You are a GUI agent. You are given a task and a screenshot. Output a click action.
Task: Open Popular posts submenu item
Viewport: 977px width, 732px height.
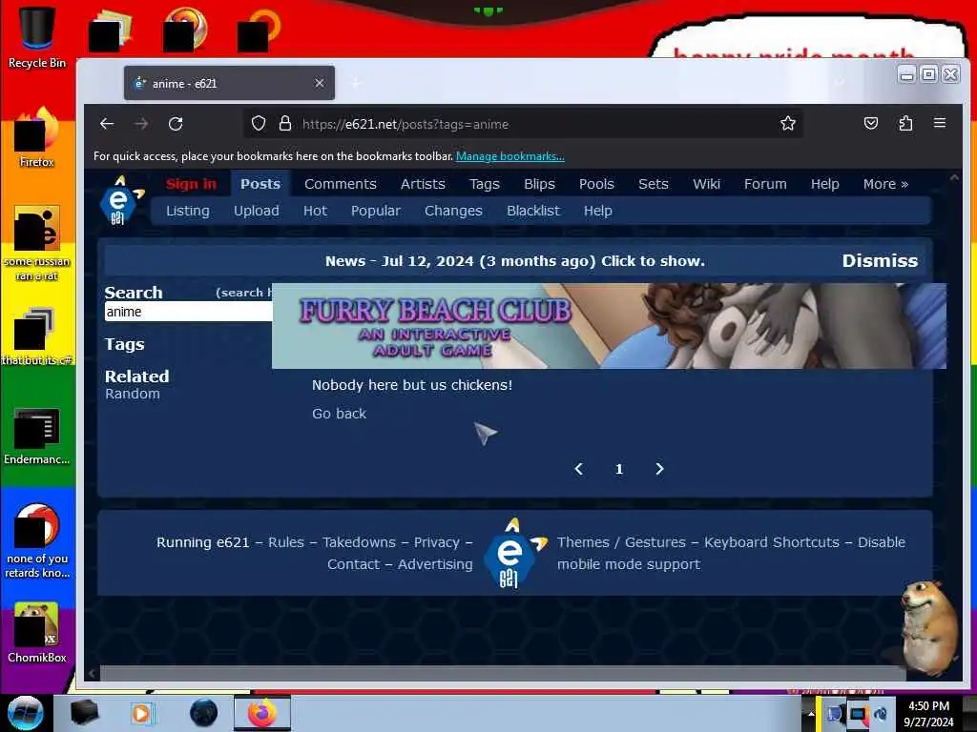[x=375, y=211]
